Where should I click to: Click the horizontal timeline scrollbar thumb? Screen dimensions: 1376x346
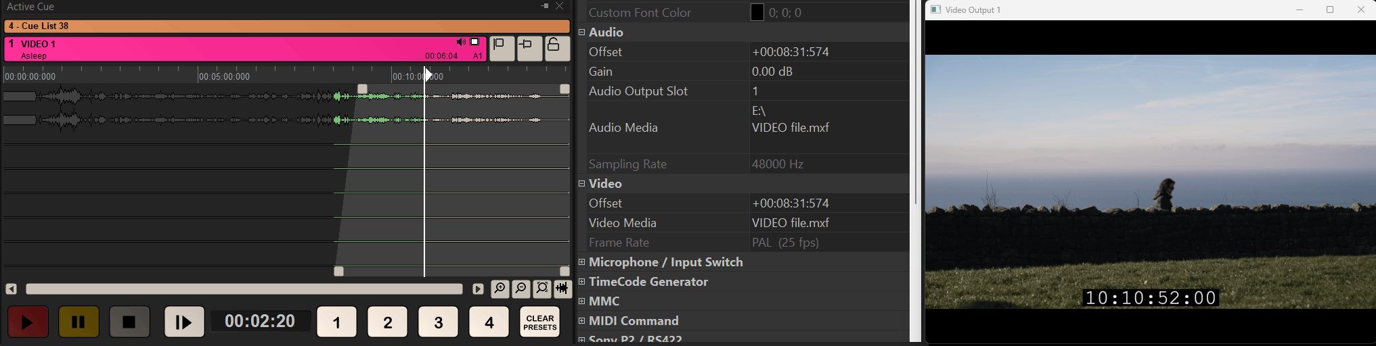point(244,289)
